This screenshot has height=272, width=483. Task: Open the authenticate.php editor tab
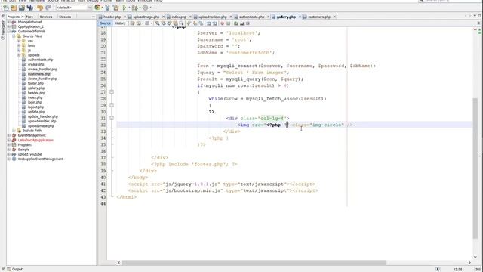tap(251, 17)
